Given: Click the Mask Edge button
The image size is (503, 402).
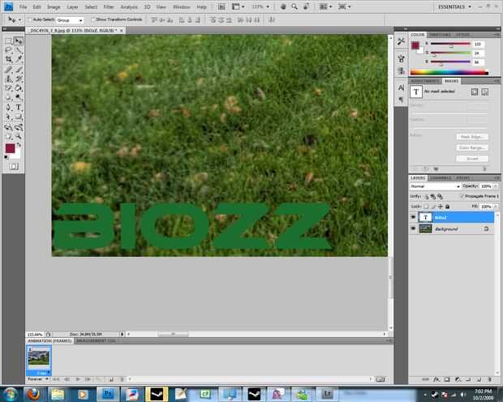Looking at the screenshot, I should tap(472, 136).
